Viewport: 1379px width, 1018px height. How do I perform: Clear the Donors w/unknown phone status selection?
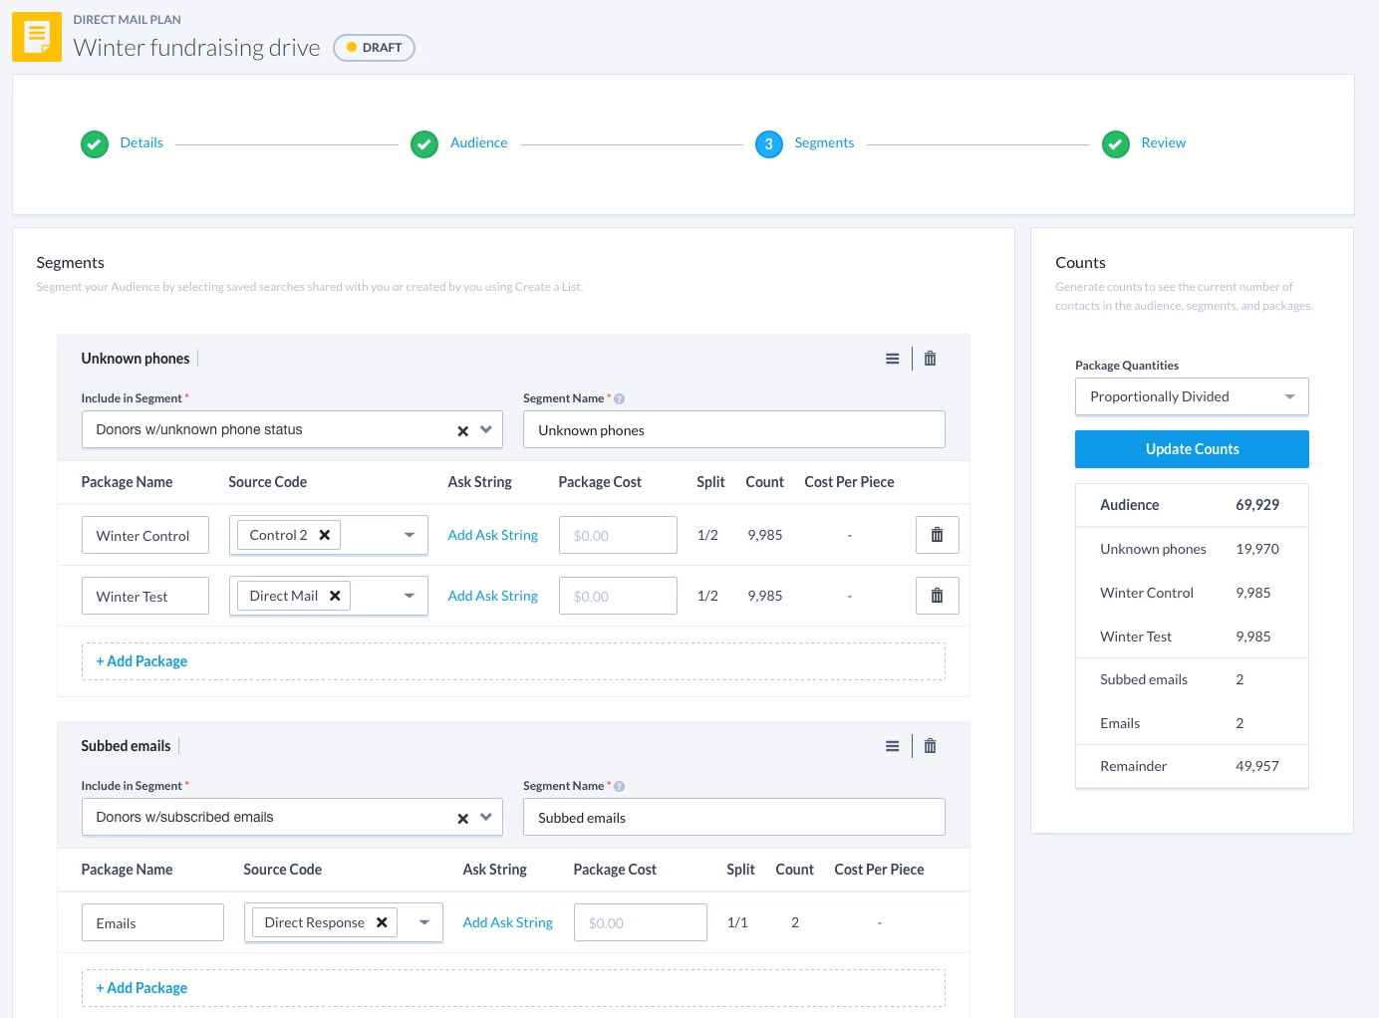point(462,430)
